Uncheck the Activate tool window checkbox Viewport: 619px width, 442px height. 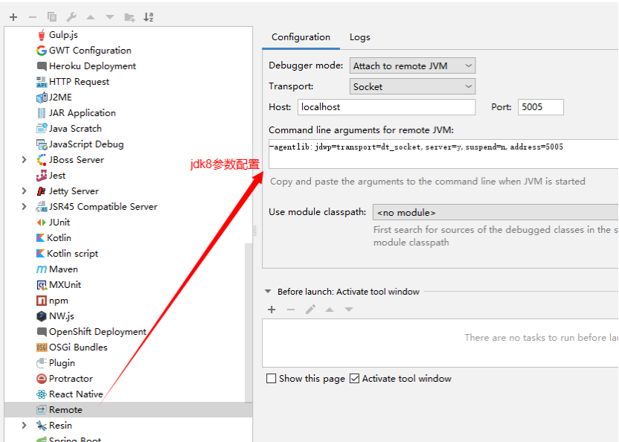[354, 379]
